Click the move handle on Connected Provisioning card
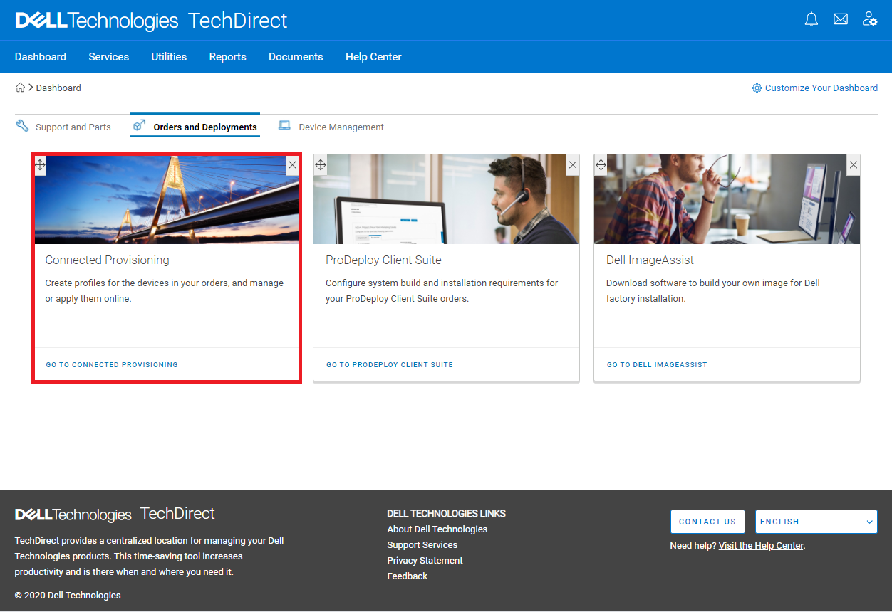Screen dimensions: 892x612 click(41, 165)
